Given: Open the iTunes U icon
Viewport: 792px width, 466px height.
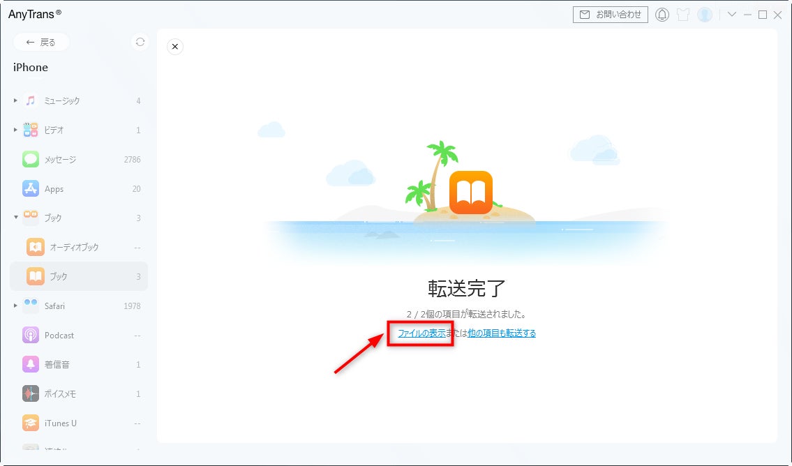Looking at the screenshot, I should (30, 423).
